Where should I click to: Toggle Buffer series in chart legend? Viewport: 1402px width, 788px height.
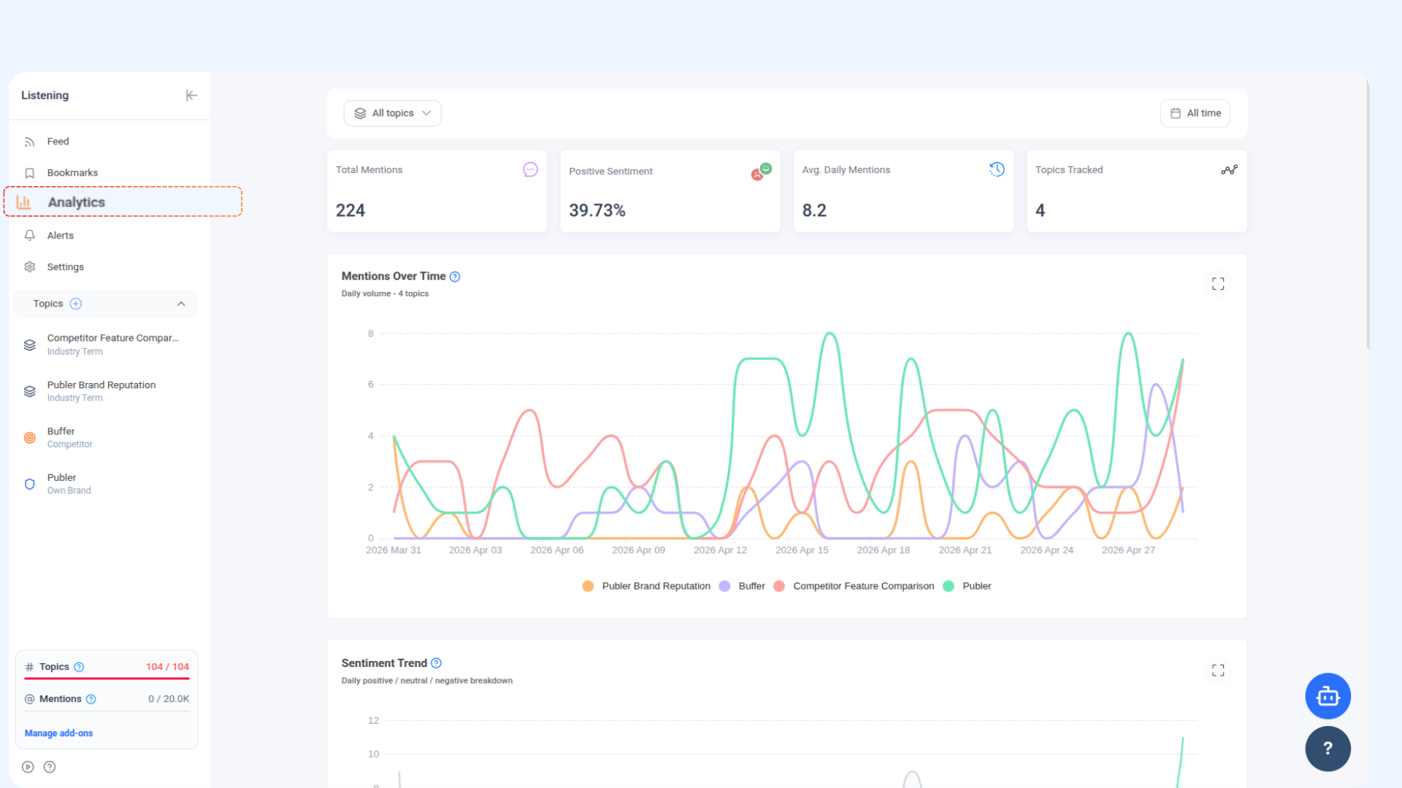coord(742,586)
